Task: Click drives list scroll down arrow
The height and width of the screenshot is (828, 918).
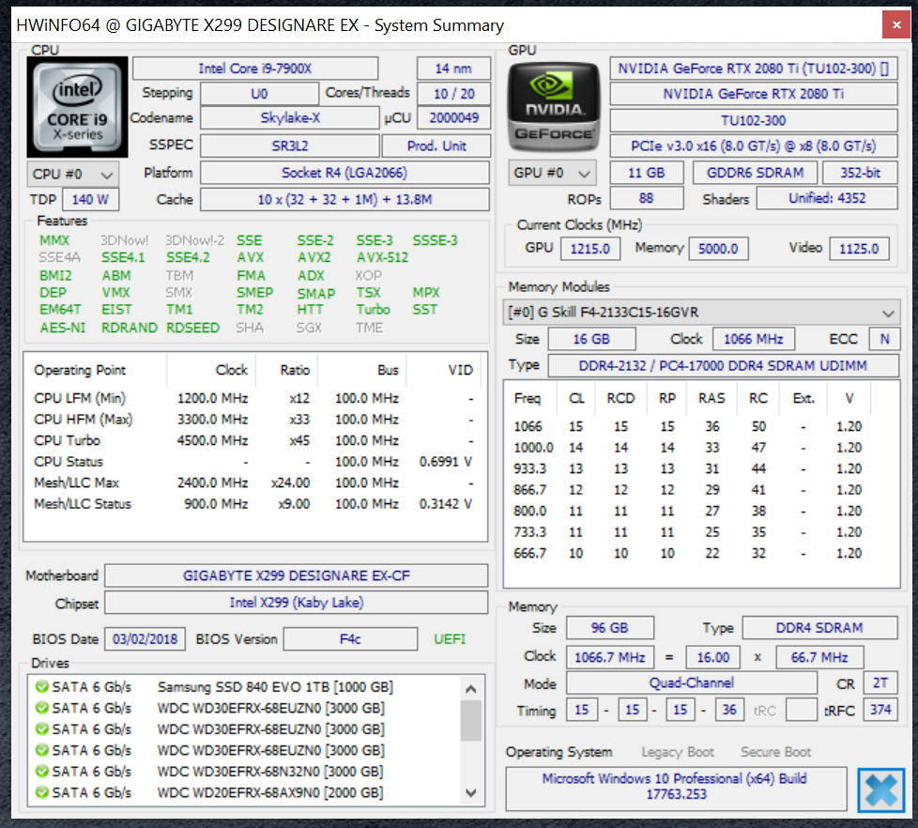Action: coord(470,793)
